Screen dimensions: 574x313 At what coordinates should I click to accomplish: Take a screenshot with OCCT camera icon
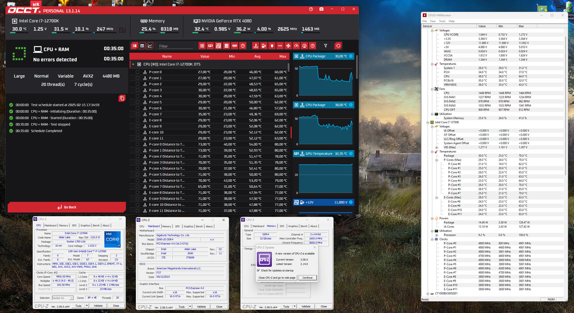pos(322,9)
